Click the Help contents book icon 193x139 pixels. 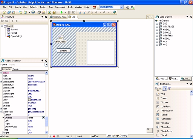(x=114, y=12)
